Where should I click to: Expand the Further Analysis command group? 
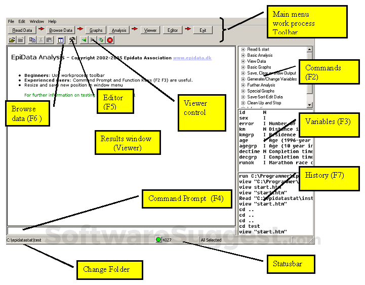(243, 85)
